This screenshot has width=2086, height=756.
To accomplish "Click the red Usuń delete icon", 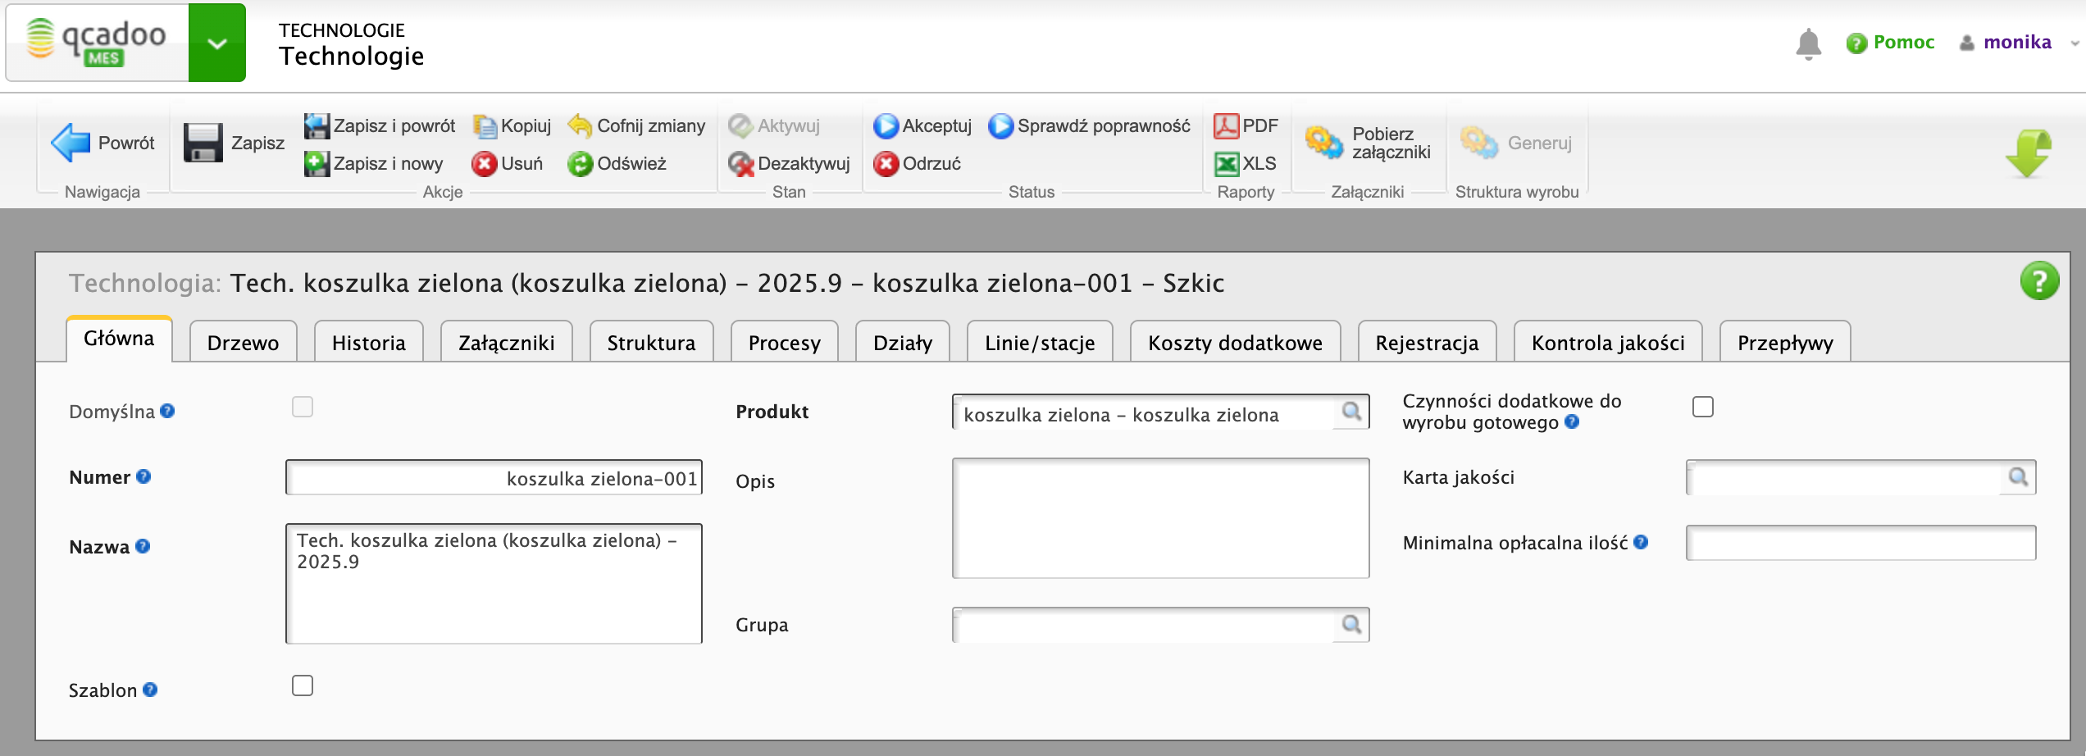I will 484,164.
